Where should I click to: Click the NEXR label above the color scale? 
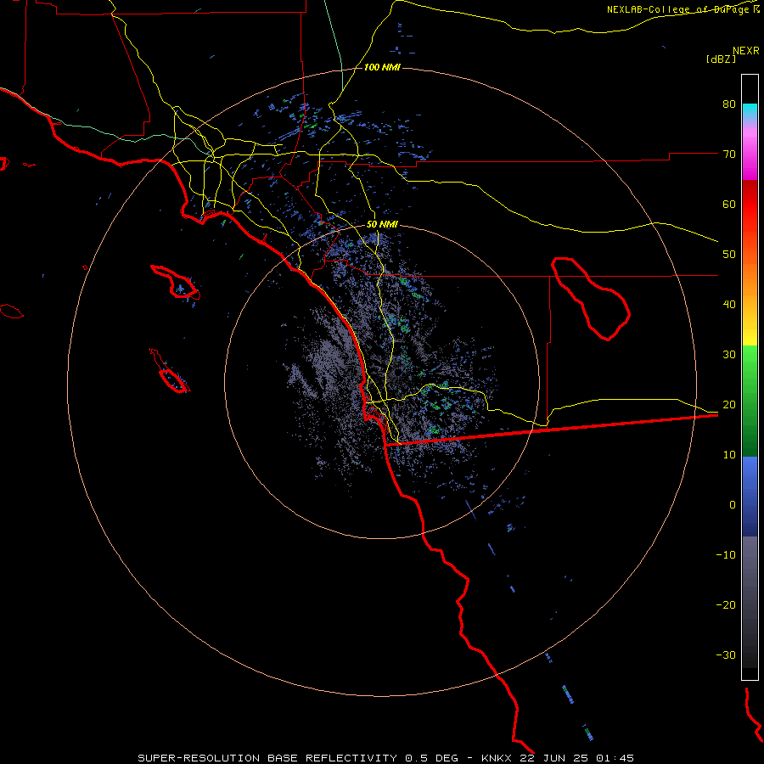[746, 51]
